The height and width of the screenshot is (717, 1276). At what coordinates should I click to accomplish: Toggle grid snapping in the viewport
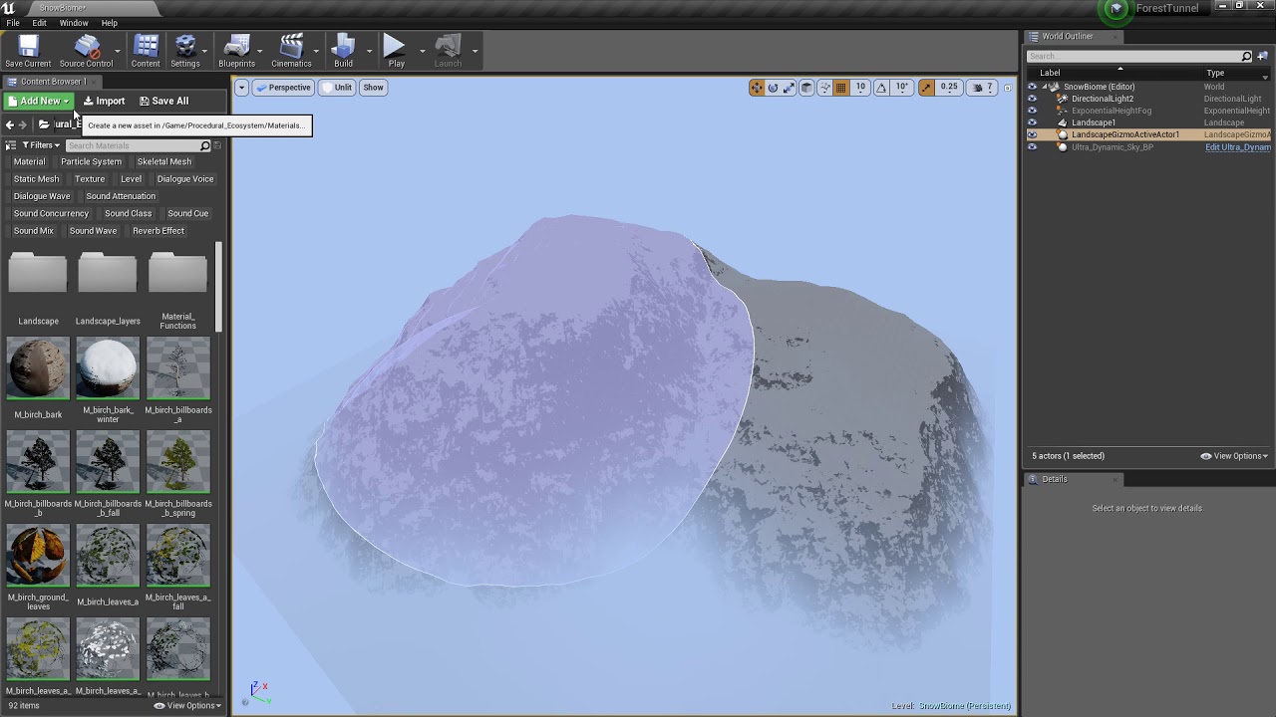(840, 88)
